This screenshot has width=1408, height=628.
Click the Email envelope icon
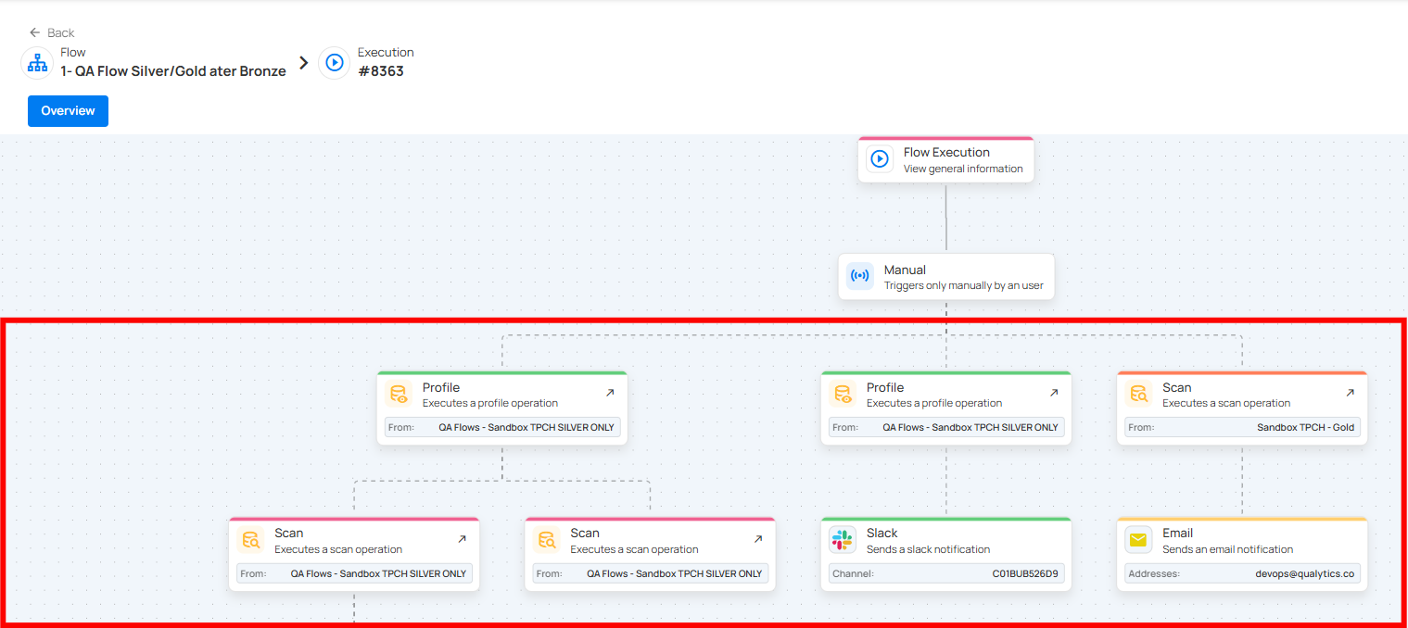point(1138,540)
